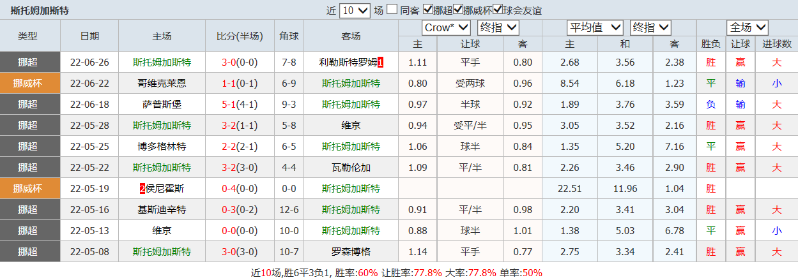
Task: Uncheck the 挪威杯 cup checkbox
Action: (x=458, y=10)
